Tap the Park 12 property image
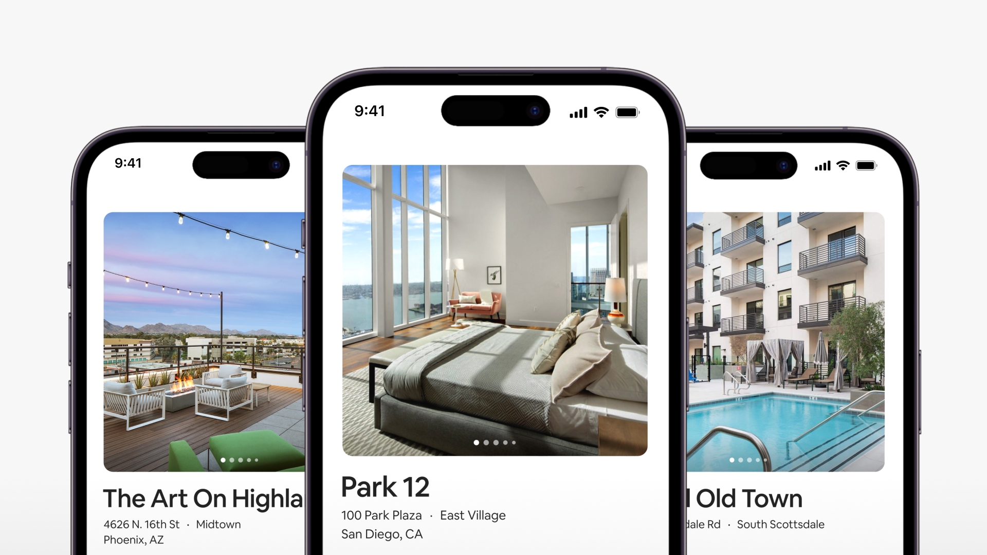Image resolution: width=987 pixels, height=555 pixels. pyautogui.click(x=493, y=308)
